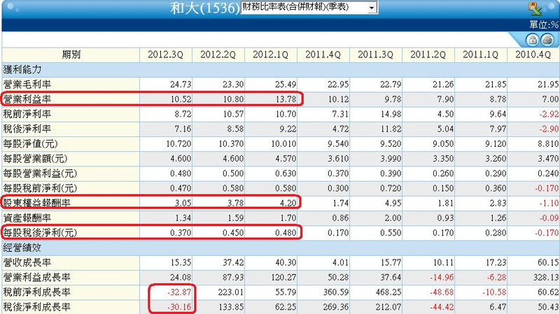Click the lock icon above the table
560x314 pixels.
coord(533,40)
